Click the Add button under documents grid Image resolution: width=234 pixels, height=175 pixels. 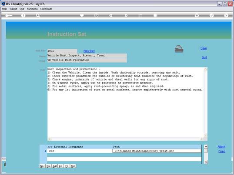(x=55, y=166)
